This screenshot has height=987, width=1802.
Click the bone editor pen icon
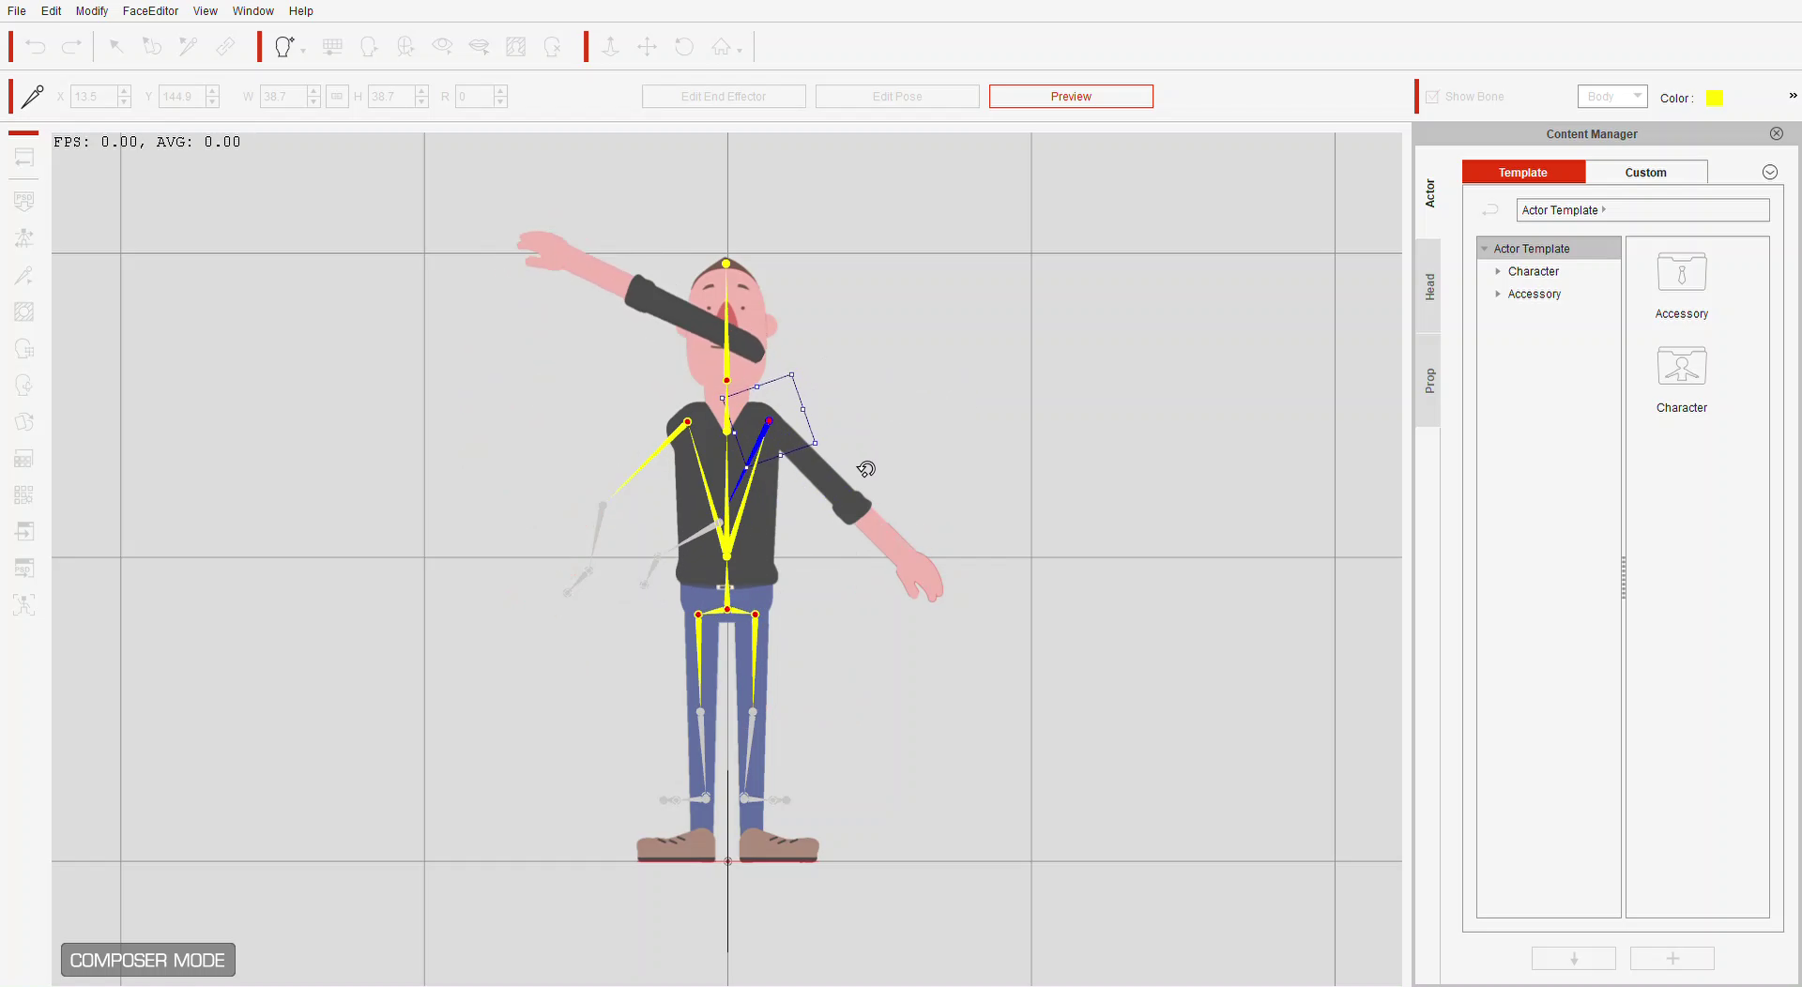point(32,97)
